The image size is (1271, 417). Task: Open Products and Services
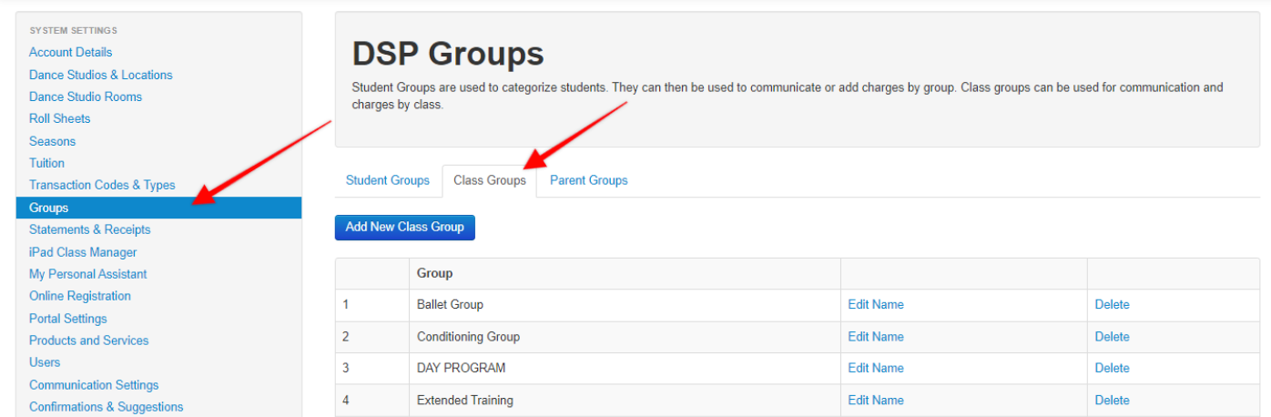pyautogui.click(x=89, y=341)
